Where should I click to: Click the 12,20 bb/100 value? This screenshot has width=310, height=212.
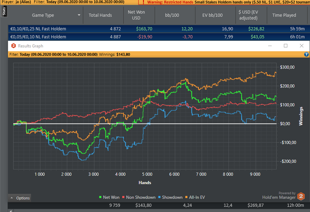click(187, 29)
